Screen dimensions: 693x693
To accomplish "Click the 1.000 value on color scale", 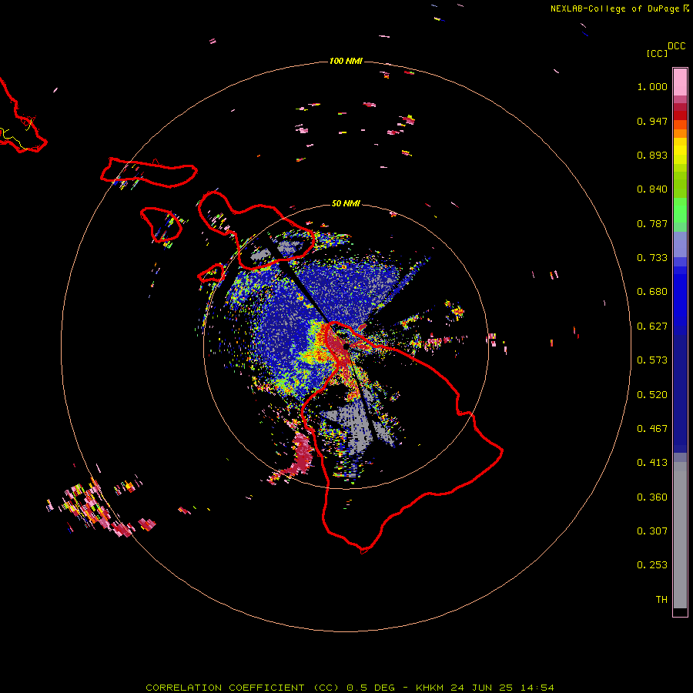I will pyautogui.click(x=652, y=86).
